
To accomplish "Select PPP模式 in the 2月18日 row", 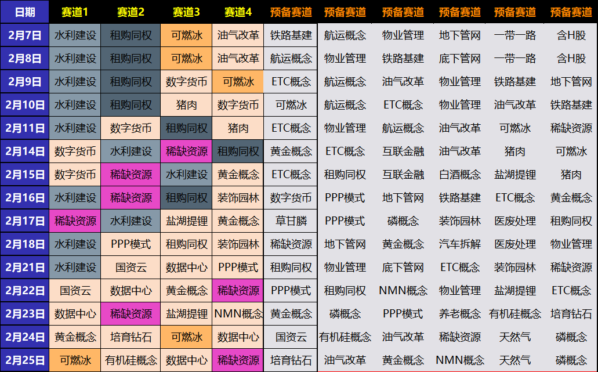I will coord(131,244).
